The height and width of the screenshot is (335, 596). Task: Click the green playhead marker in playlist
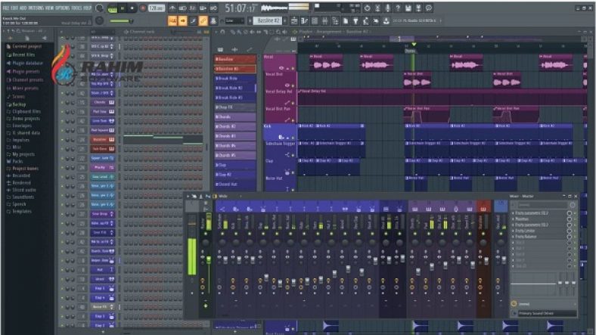(x=414, y=45)
